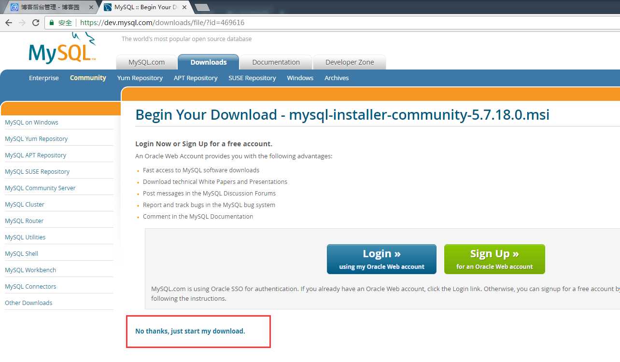
Task: Close the 博客后台管理 browser tab
Action: tap(91, 7)
